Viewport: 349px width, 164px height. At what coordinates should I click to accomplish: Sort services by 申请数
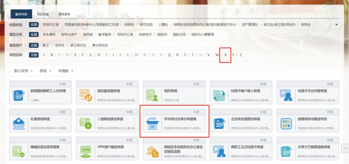(x=65, y=71)
